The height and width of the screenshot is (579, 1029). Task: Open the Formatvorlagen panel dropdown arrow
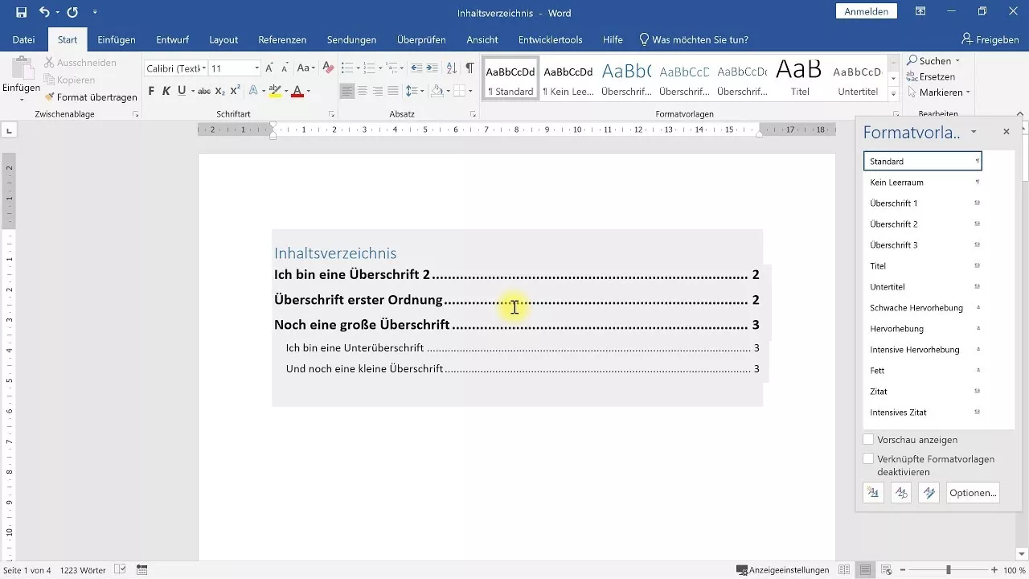coord(974,131)
